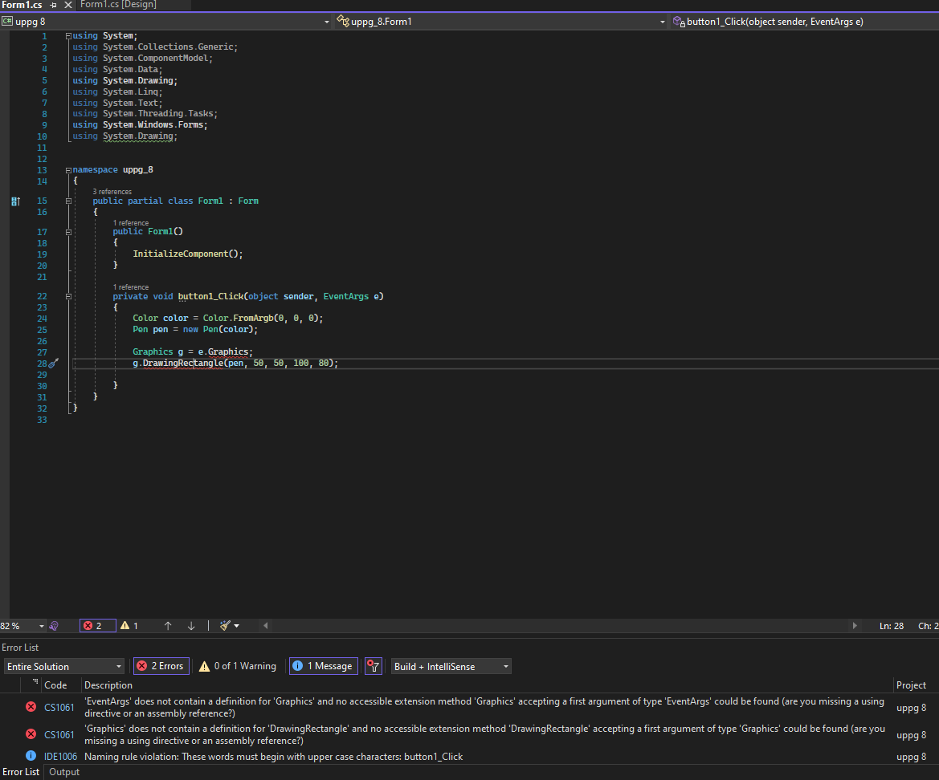Collapse the namespace uppg_8 code block
Image resolution: width=939 pixels, height=780 pixels.
(69, 170)
